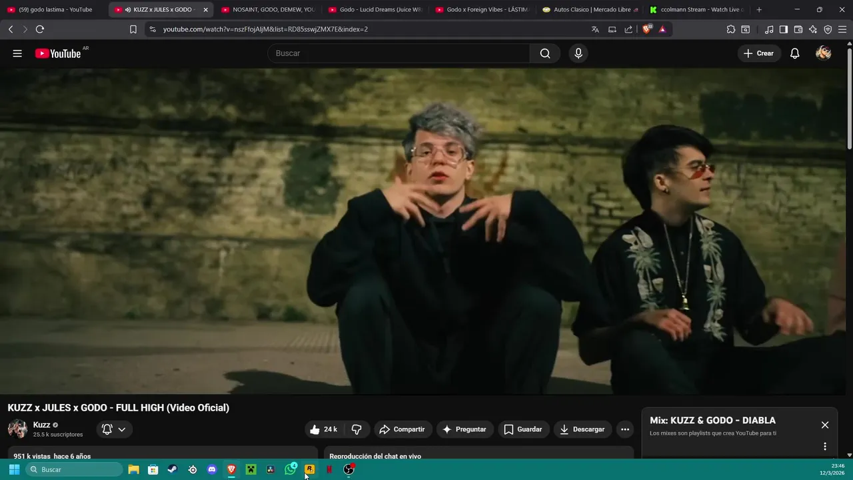
Task: Click the video player to pause
Action: (x=423, y=231)
